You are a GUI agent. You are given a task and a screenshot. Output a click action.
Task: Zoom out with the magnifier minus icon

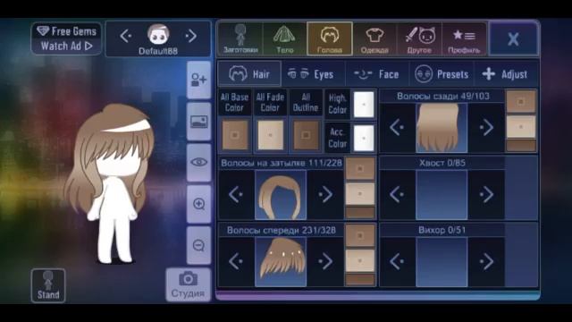coord(198,245)
